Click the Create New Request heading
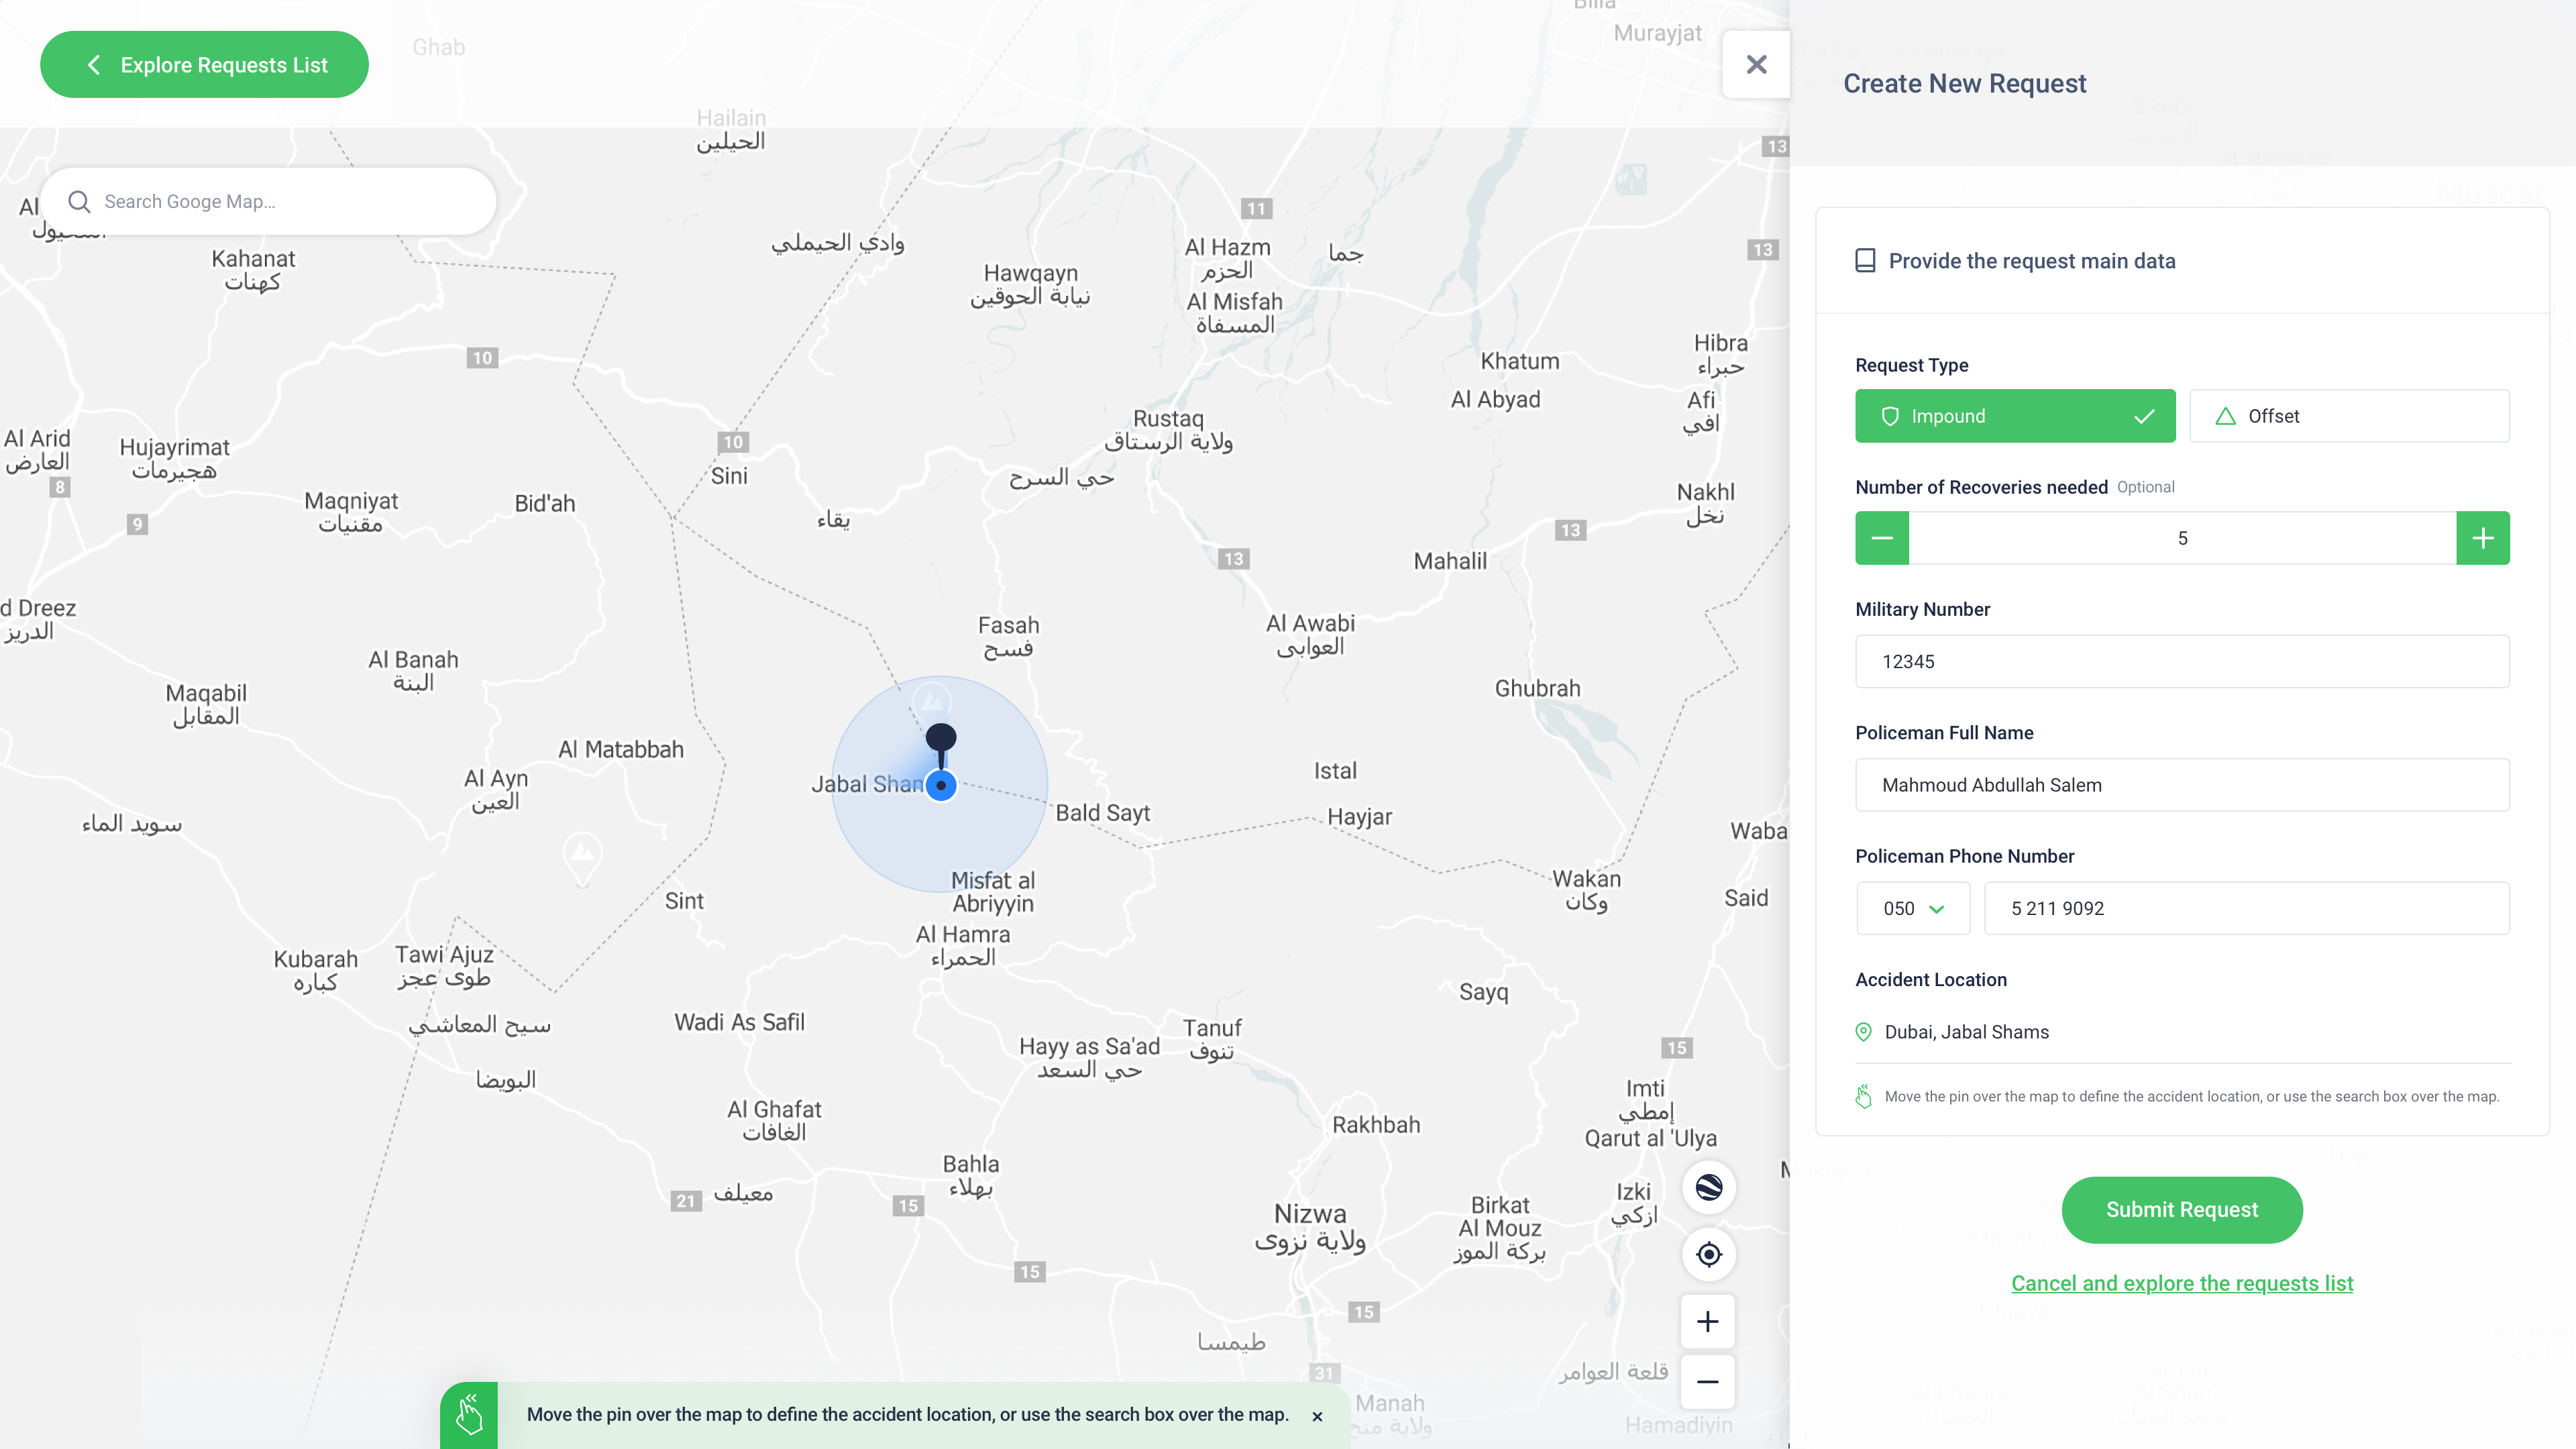 tap(1964, 83)
